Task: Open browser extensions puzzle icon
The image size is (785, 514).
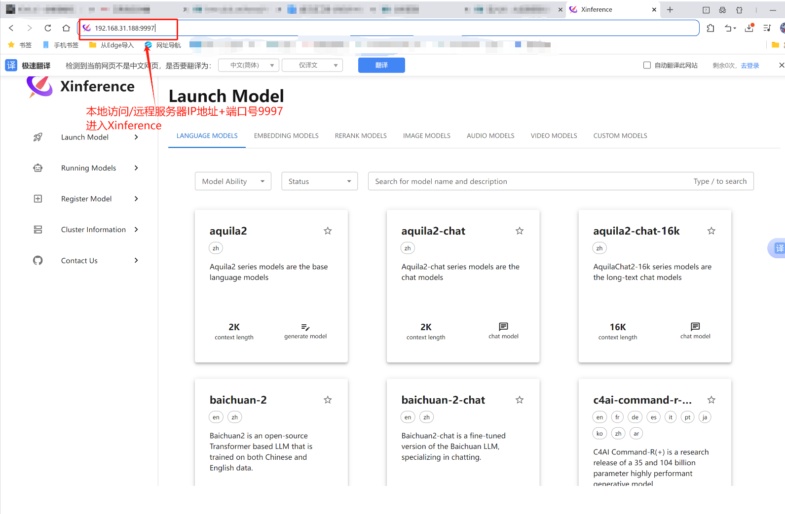Action: pyautogui.click(x=710, y=28)
